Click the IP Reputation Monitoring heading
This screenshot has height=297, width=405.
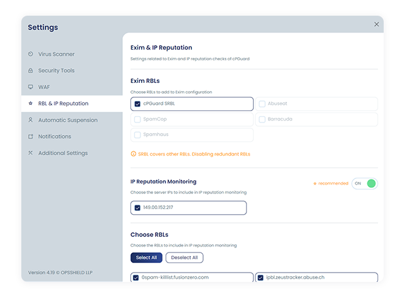coord(163,181)
